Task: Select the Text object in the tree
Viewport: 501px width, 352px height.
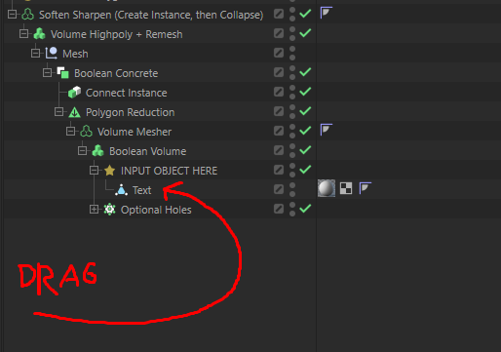Action: pos(142,190)
